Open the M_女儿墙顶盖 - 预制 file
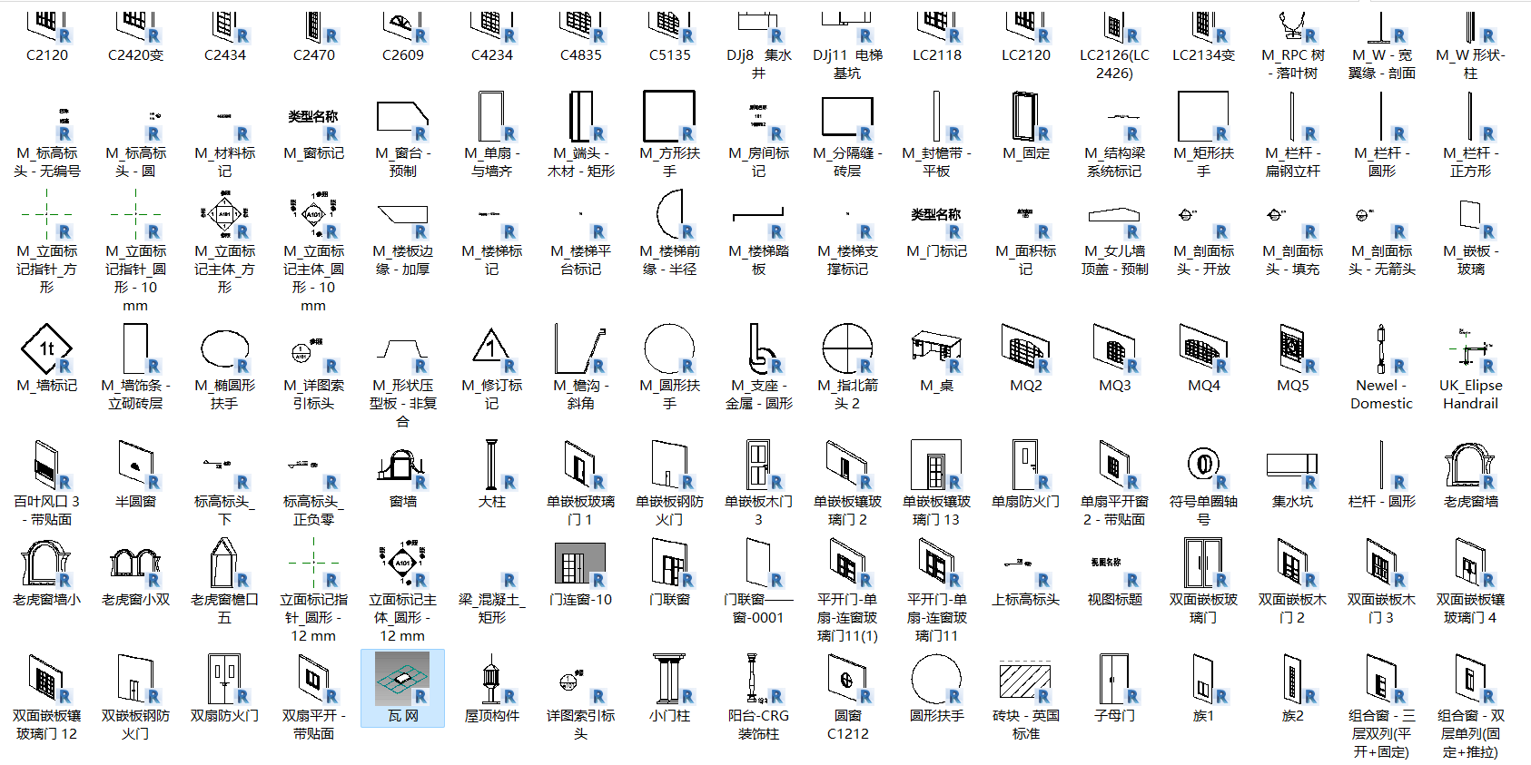The width and height of the screenshot is (1531, 765). [x=1114, y=232]
